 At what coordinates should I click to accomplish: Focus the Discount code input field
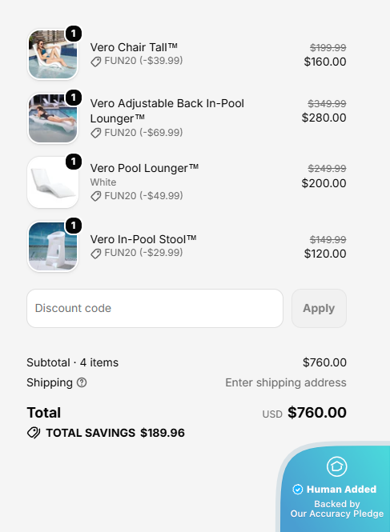tap(155, 309)
